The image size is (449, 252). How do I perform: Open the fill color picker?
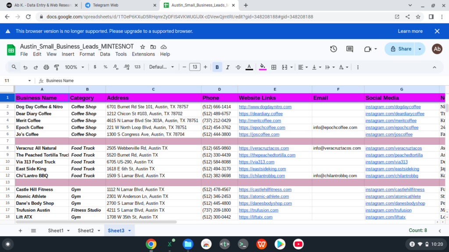point(262,67)
